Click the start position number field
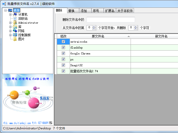This screenshot has height=133, width=178. coord(89,28)
